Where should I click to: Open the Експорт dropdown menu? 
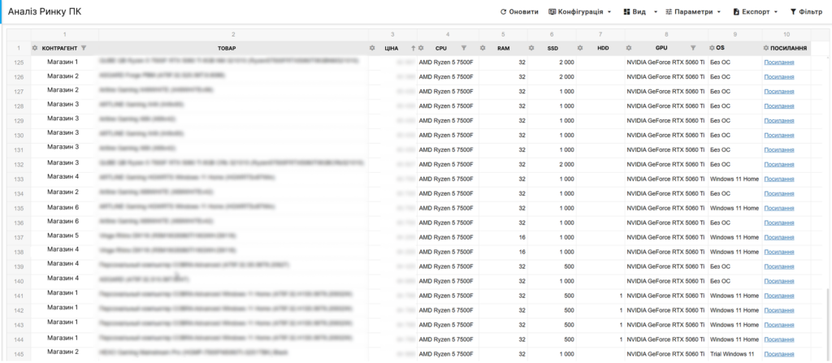point(756,11)
